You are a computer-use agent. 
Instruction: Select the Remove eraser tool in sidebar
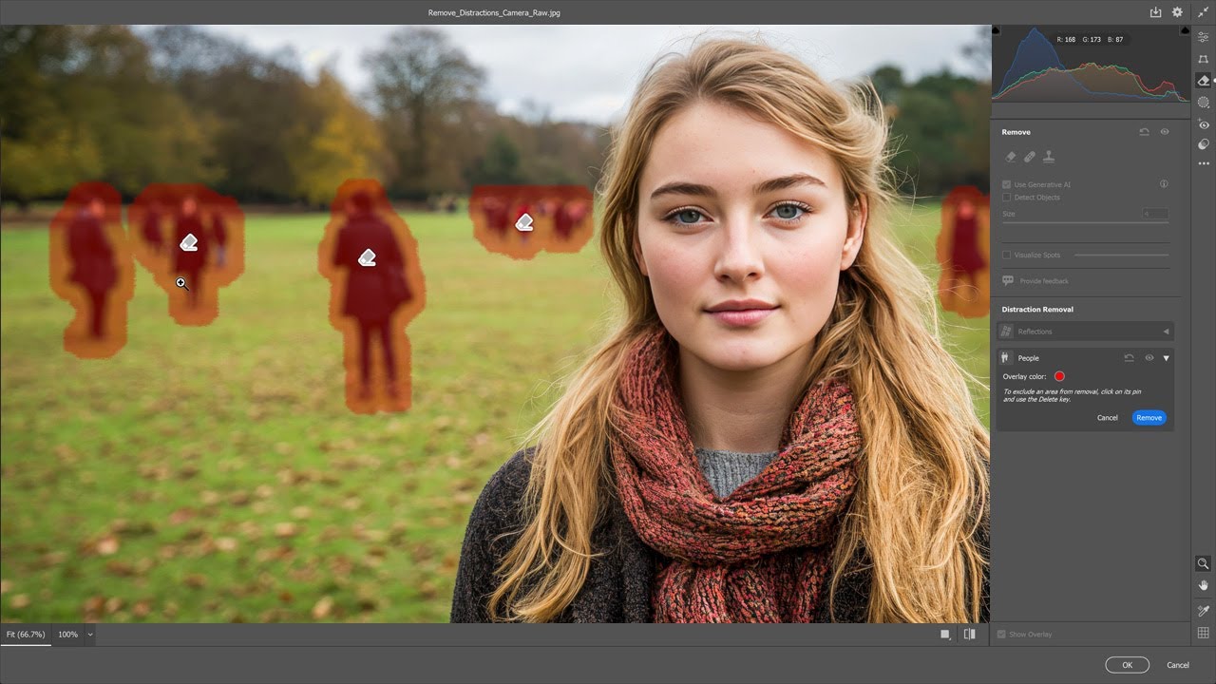coord(1204,81)
